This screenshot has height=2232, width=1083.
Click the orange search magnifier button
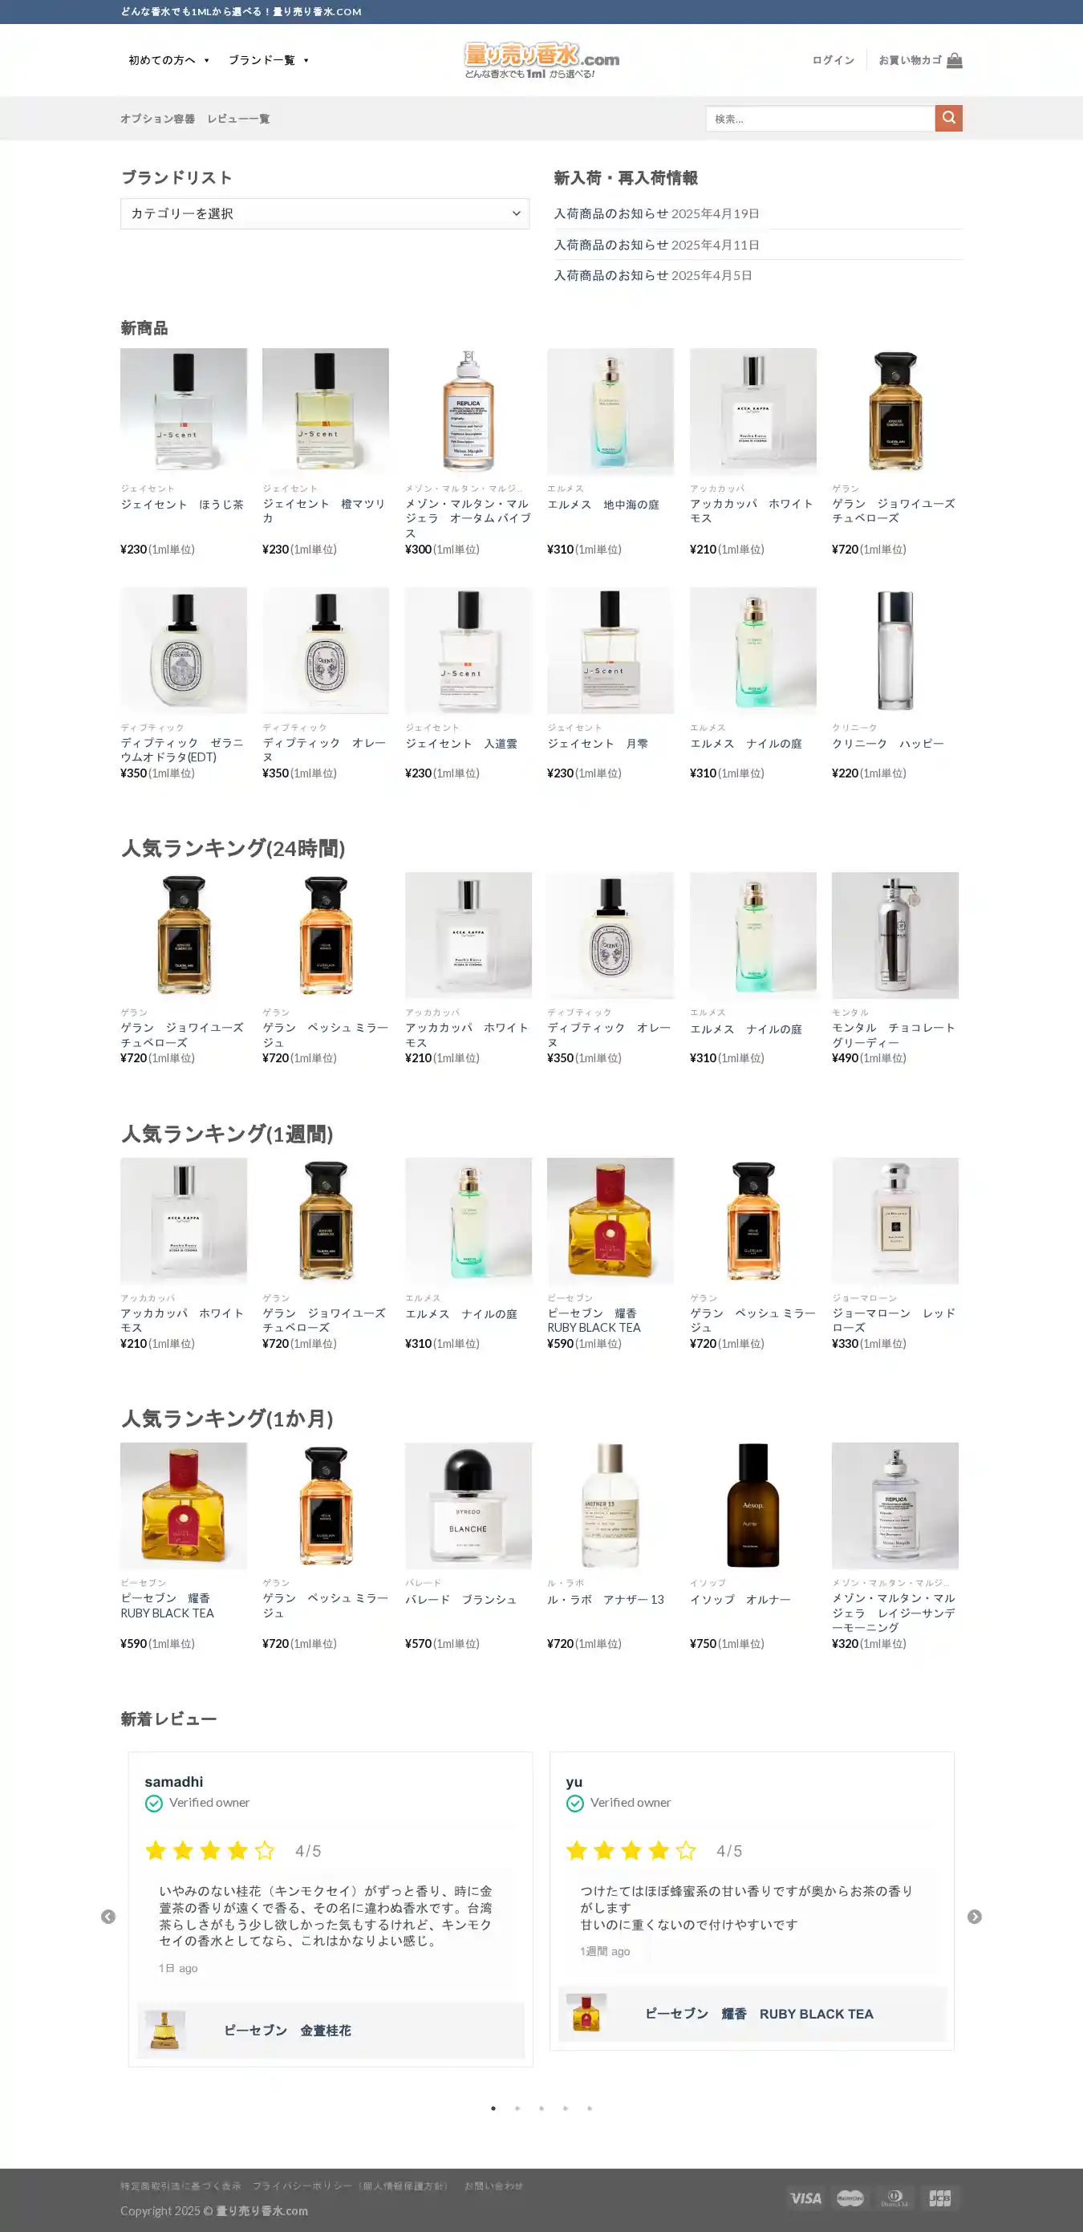pos(948,118)
